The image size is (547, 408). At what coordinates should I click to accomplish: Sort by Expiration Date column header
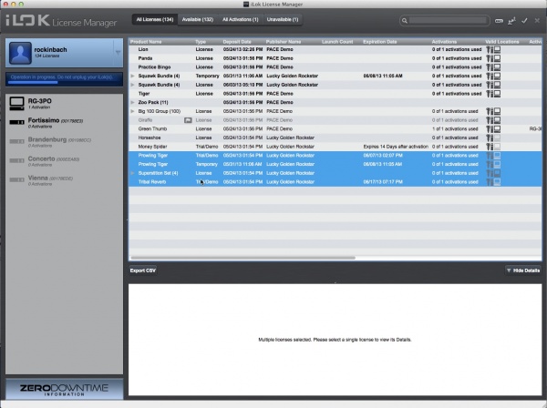pyautogui.click(x=380, y=42)
